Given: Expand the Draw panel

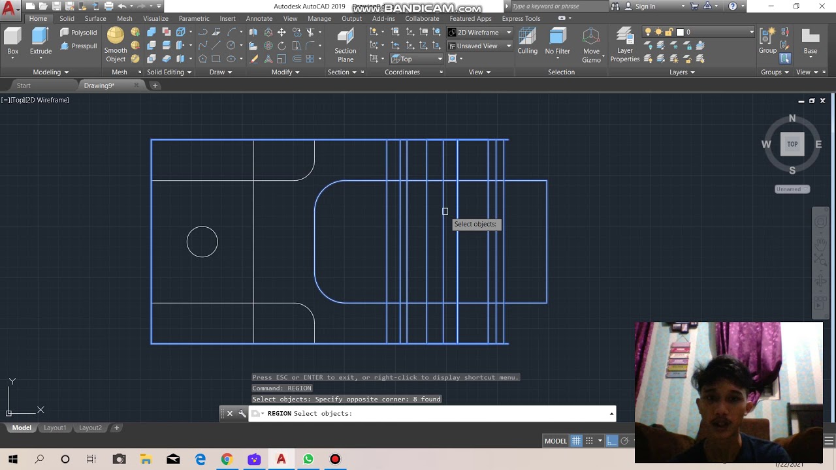Looking at the screenshot, I should tap(221, 72).
